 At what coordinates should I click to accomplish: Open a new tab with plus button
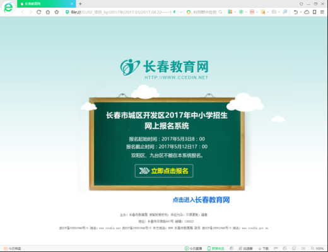tap(80, 4)
